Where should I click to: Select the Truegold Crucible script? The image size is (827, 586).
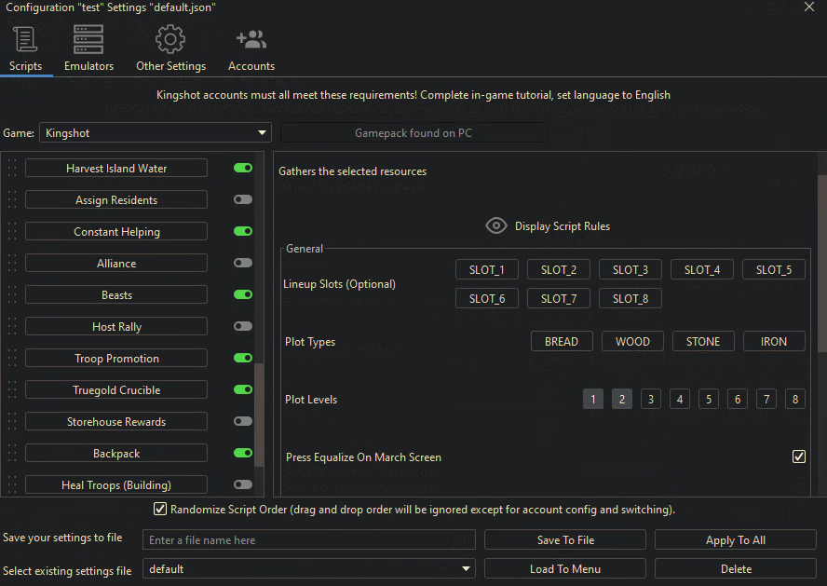116,390
